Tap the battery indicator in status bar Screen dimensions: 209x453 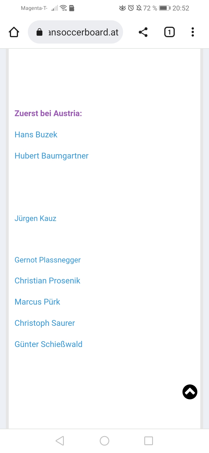[x=164, y=8]
